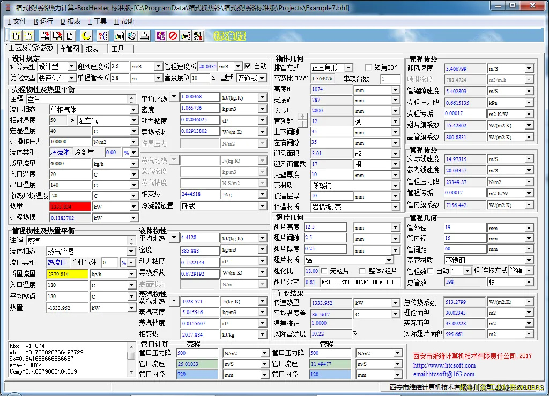The width and height of the screenshot is (549, 396).
Task: Toggle the 自动 checkbox next to 管程速度
Action: (x=248, y=66)
